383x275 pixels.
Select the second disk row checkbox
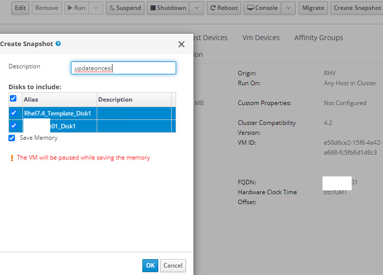point(13,126)
